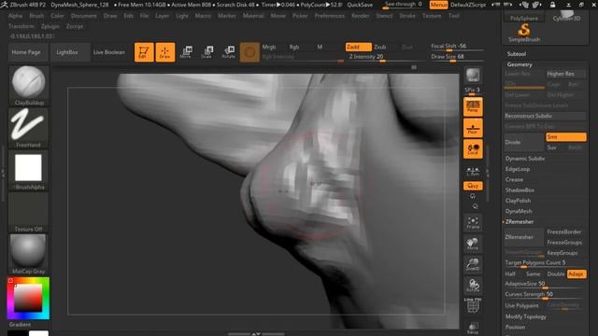
Task: Select Adapt in ZRemesher
Action: (577, 273)
